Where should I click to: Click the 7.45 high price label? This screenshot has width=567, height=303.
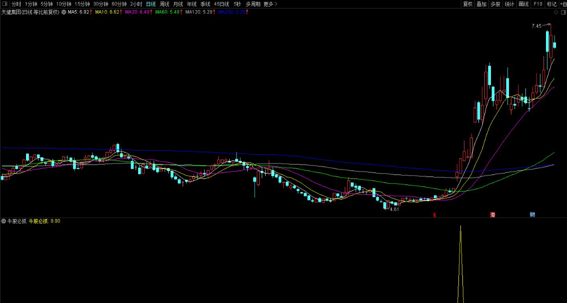(x=536, y=26)
